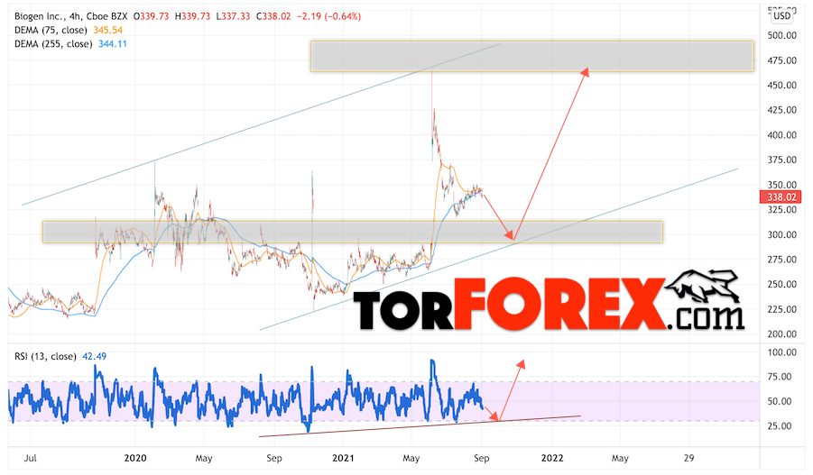Click the 200.00 price axis label
813x475 pixels.
782,333
